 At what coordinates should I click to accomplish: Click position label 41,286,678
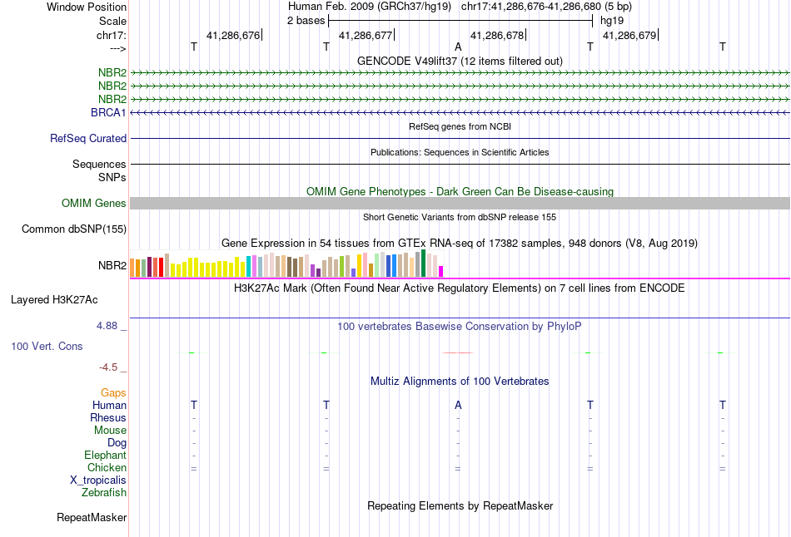tap(497, 35)
